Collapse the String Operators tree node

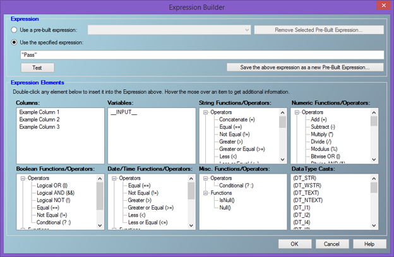tap(206, 112)
